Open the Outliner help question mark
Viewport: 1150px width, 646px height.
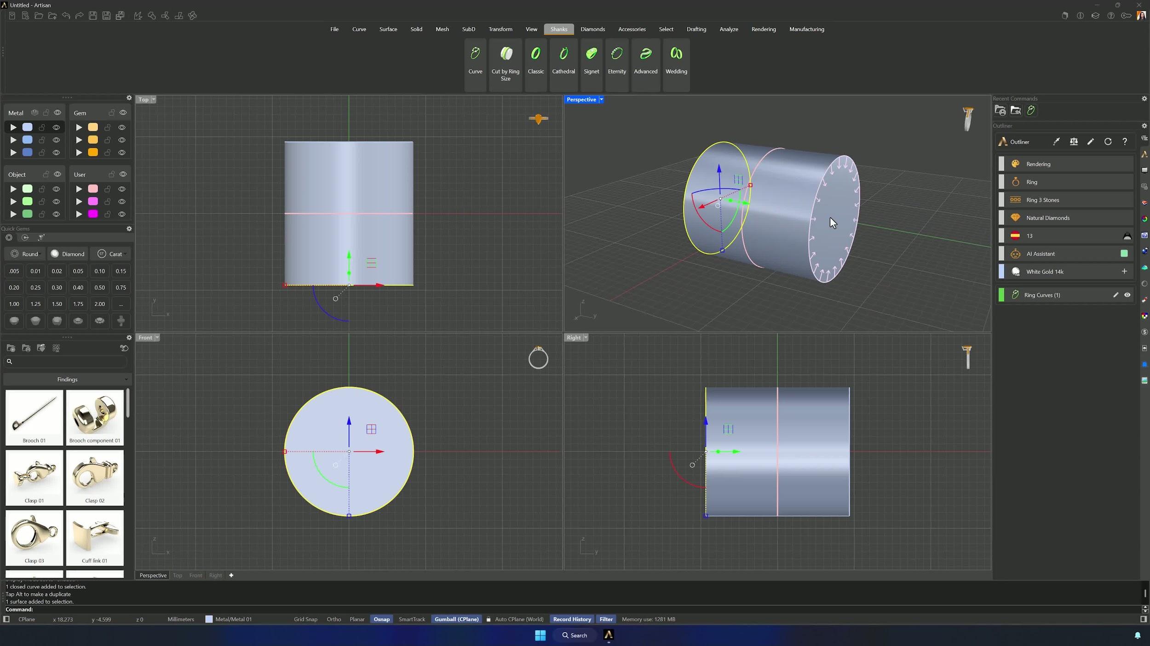point(1125,142)
